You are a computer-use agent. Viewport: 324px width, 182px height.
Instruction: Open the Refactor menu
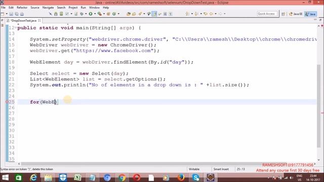click(22, 8)
